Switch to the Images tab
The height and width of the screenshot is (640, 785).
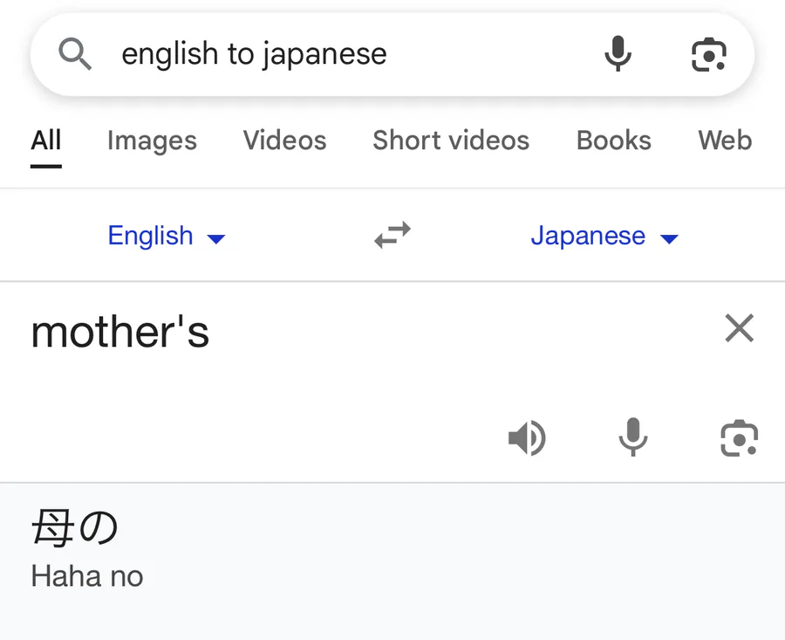[152, 141]
